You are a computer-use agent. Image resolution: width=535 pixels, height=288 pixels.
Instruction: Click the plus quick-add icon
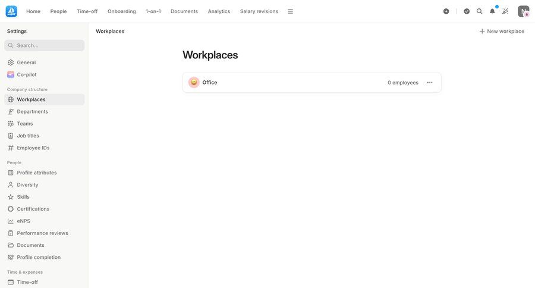tap(446, 11)
